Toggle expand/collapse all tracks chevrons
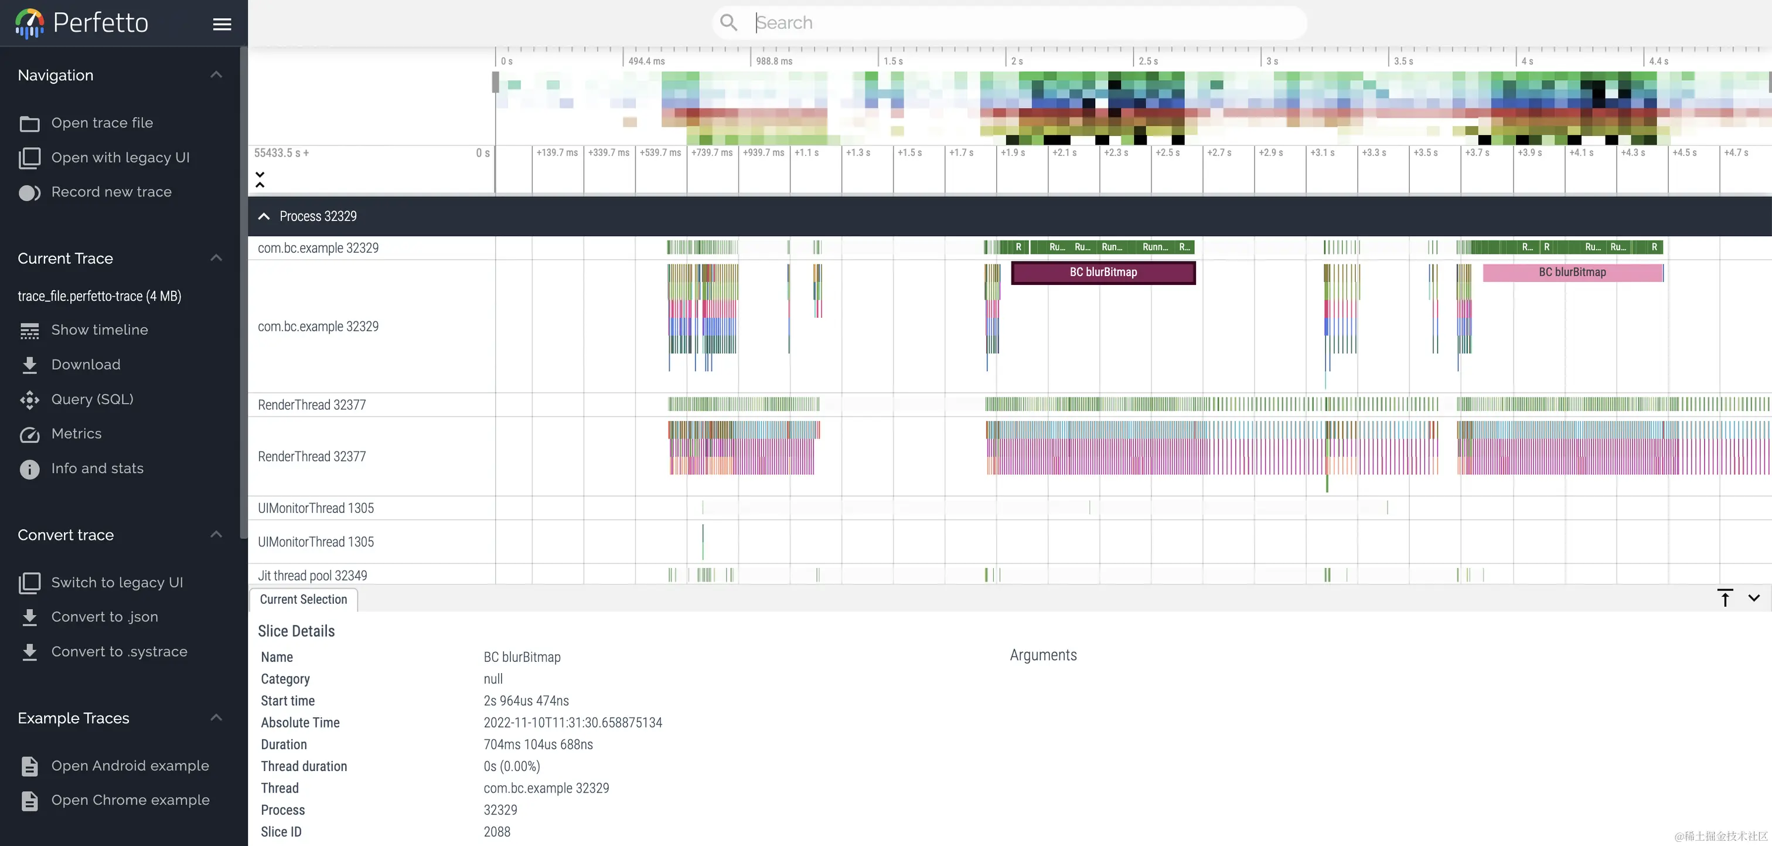Screen dimensions: 1772x846 pos(260,179)
